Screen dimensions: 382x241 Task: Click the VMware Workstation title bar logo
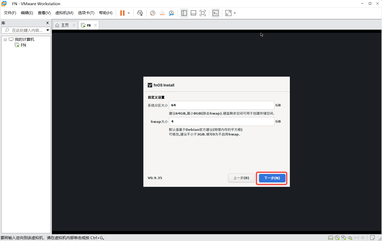4,4
